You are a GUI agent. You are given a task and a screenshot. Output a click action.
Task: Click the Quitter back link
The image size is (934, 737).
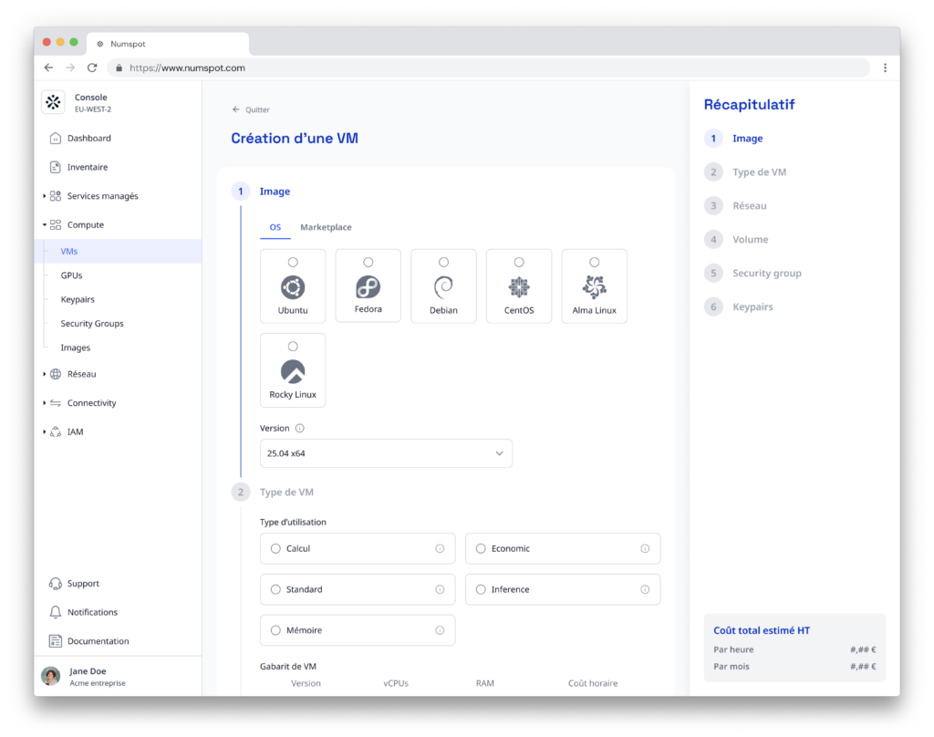tap(251, 109)
